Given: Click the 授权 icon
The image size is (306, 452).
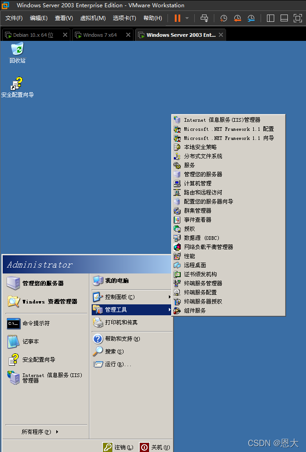Looking at the screenshot, I should [177, 229].
